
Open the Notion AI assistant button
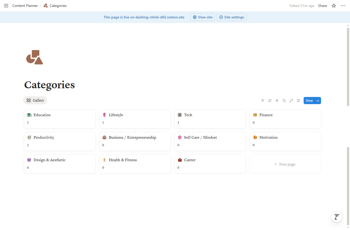click(337, 217)
